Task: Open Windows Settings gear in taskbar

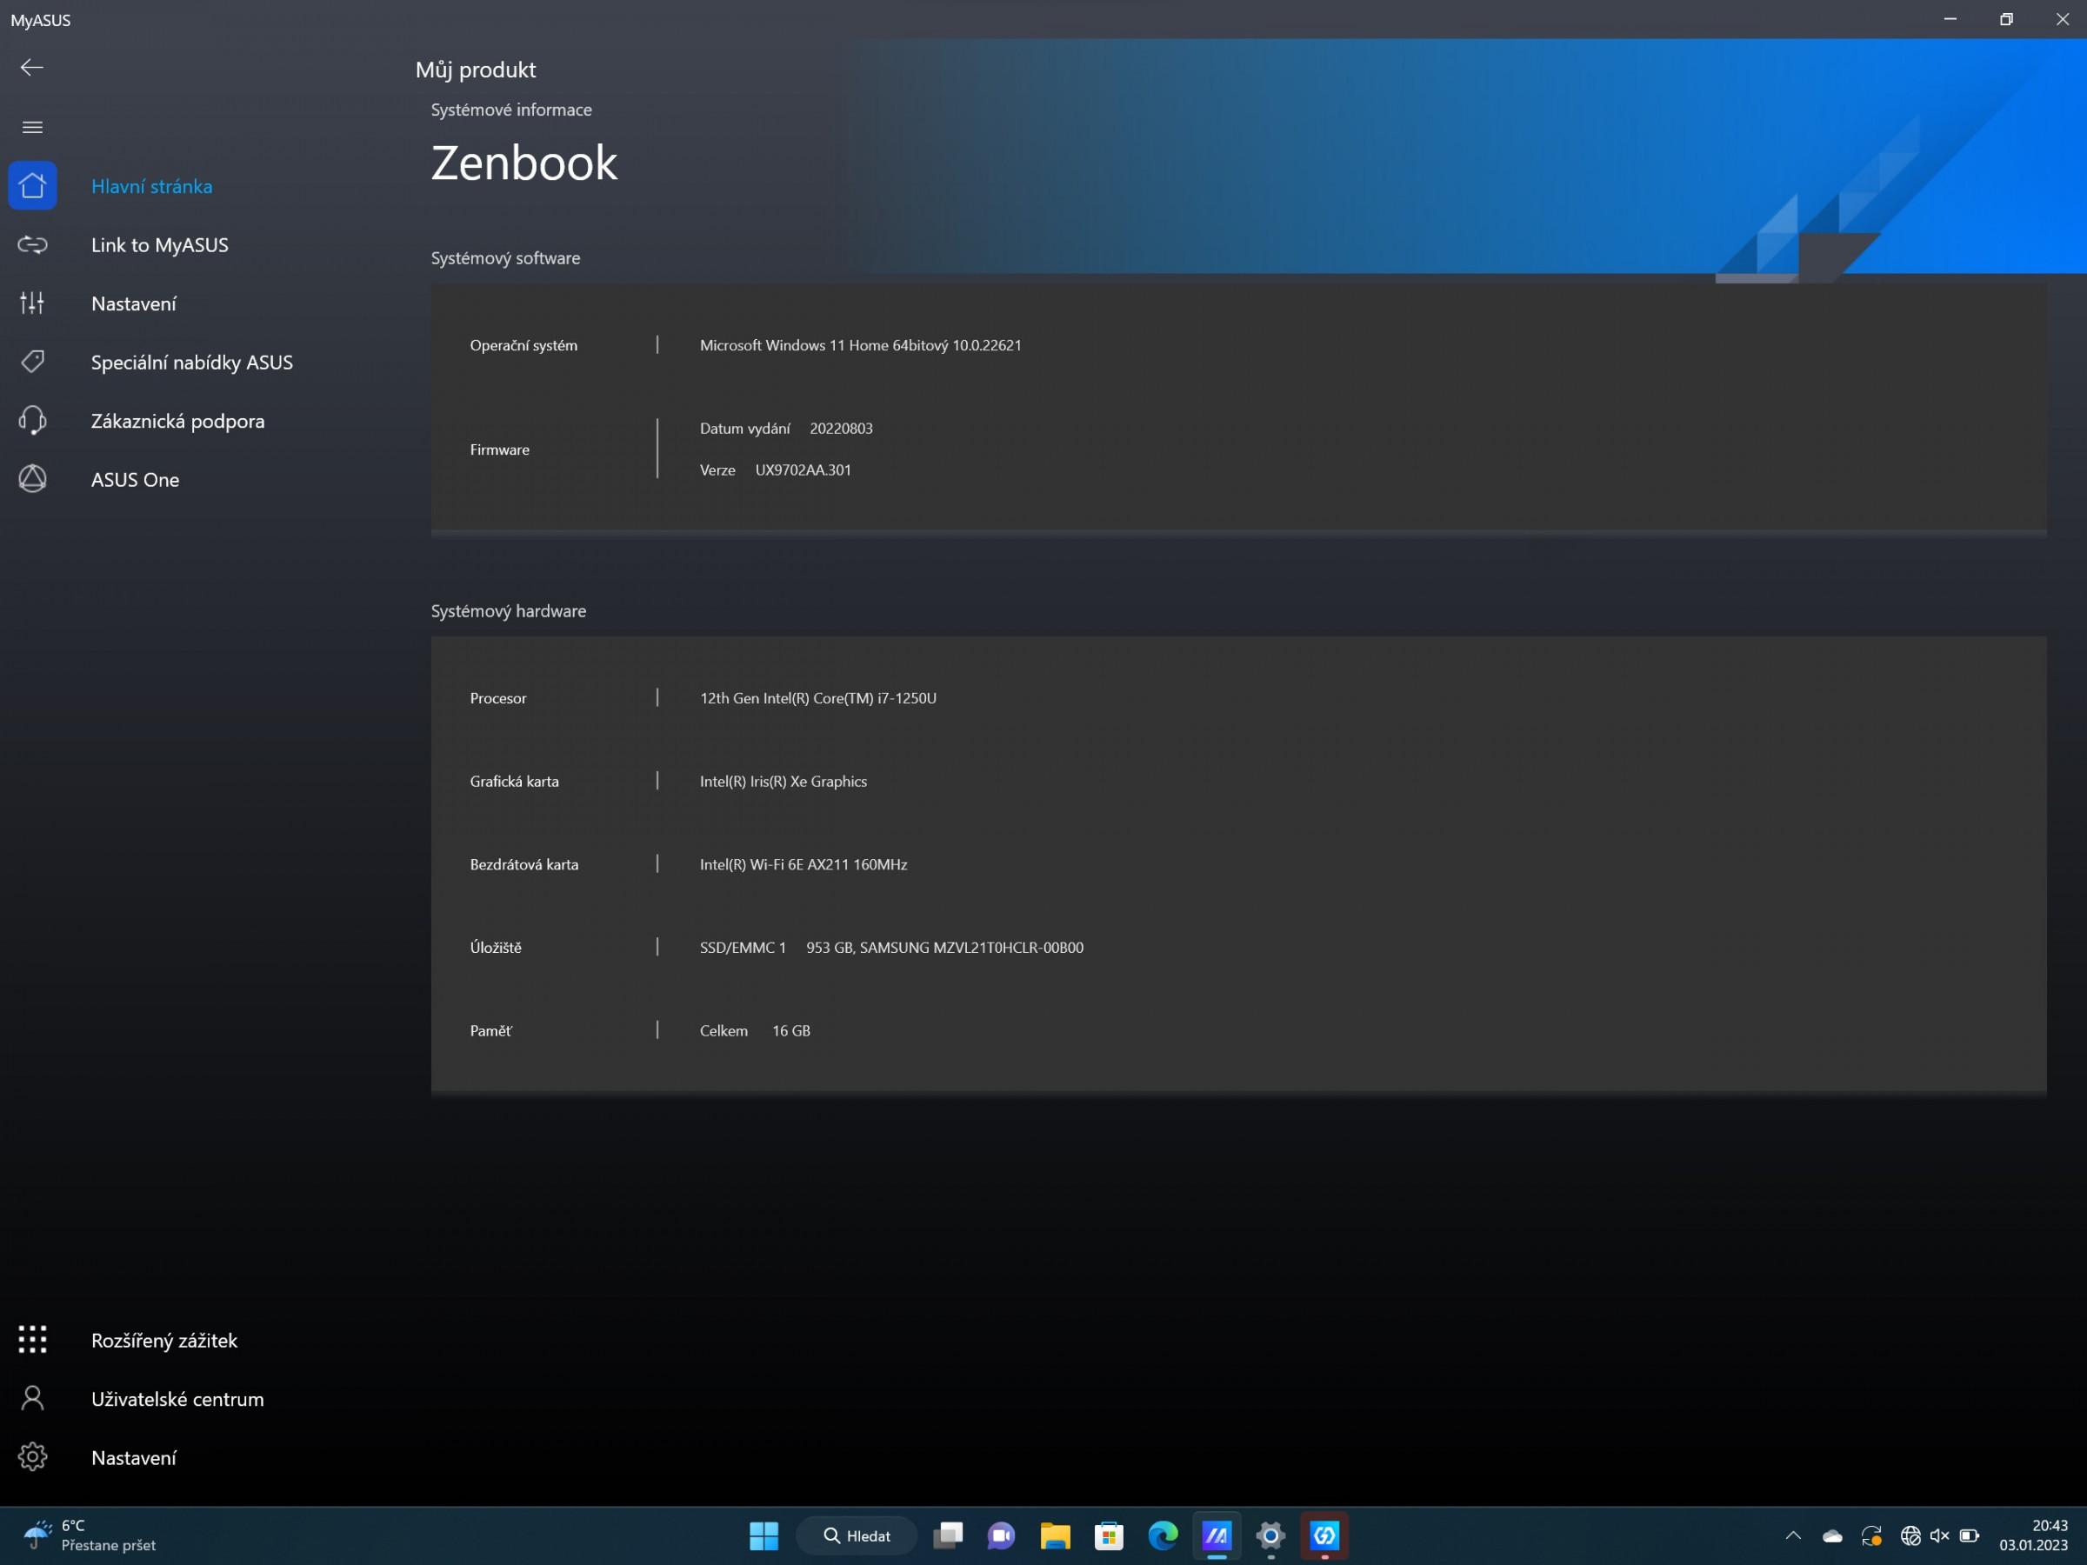Action: click(x=1270, y=1535)
